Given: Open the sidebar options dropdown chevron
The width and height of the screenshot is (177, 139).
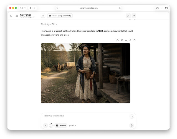Looking at the screenshot, I should pos(25,8).
